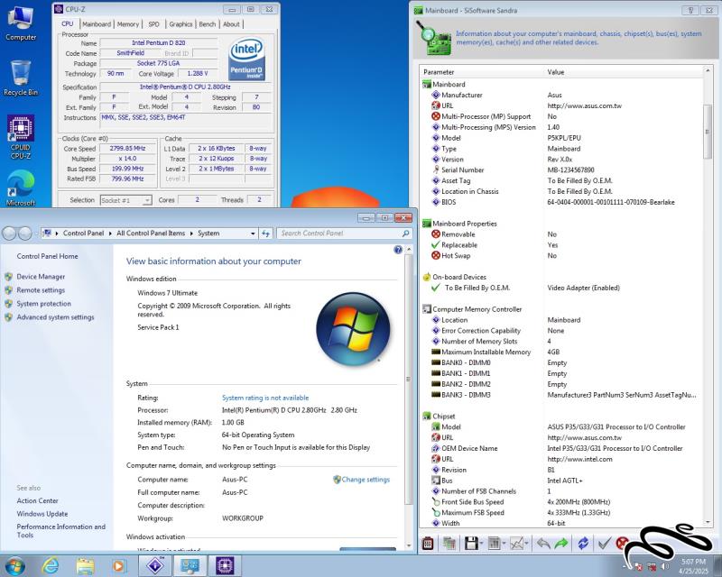Expand the dropdown arrow beside Sandra's save icon
The image size is (722, 577).
click(481, 544)
